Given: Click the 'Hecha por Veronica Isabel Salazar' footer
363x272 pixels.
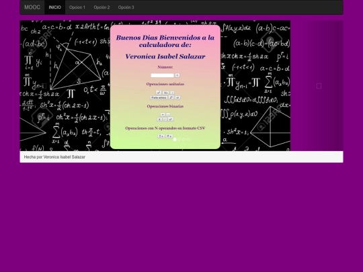Looking at the screenshot, I should pos(54,156).
